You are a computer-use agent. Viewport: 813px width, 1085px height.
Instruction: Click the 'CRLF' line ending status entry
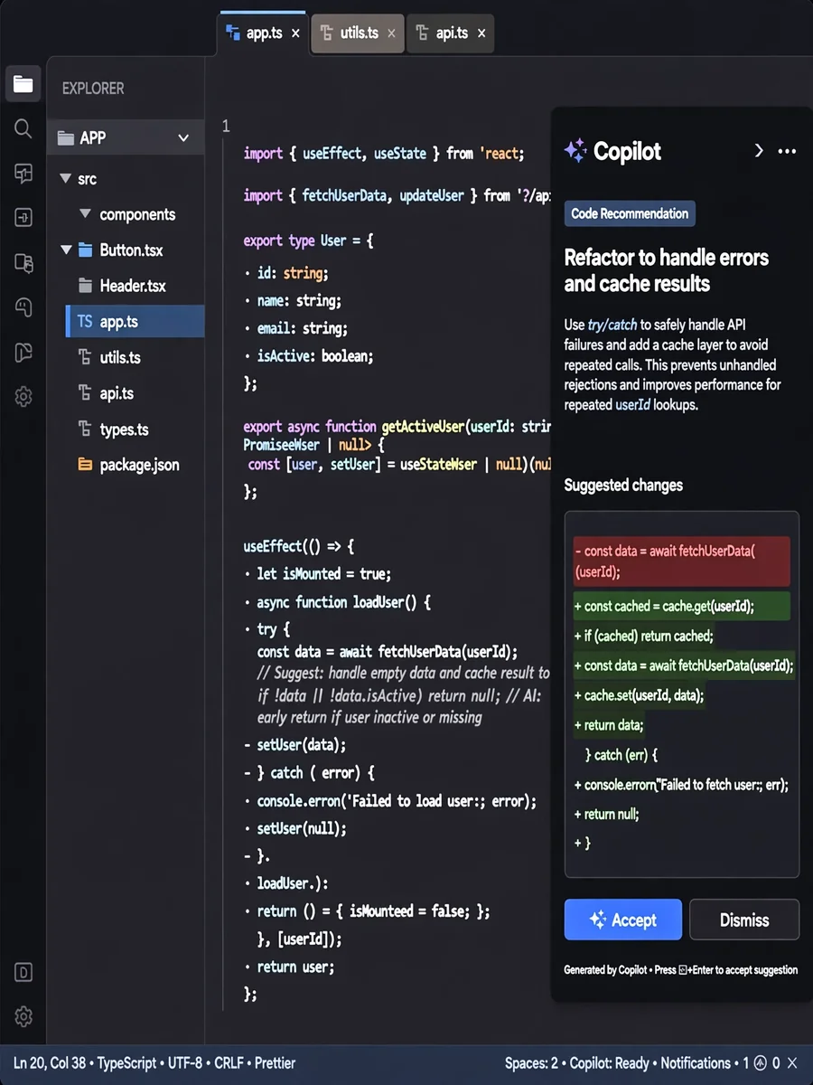click(229, 1063)
